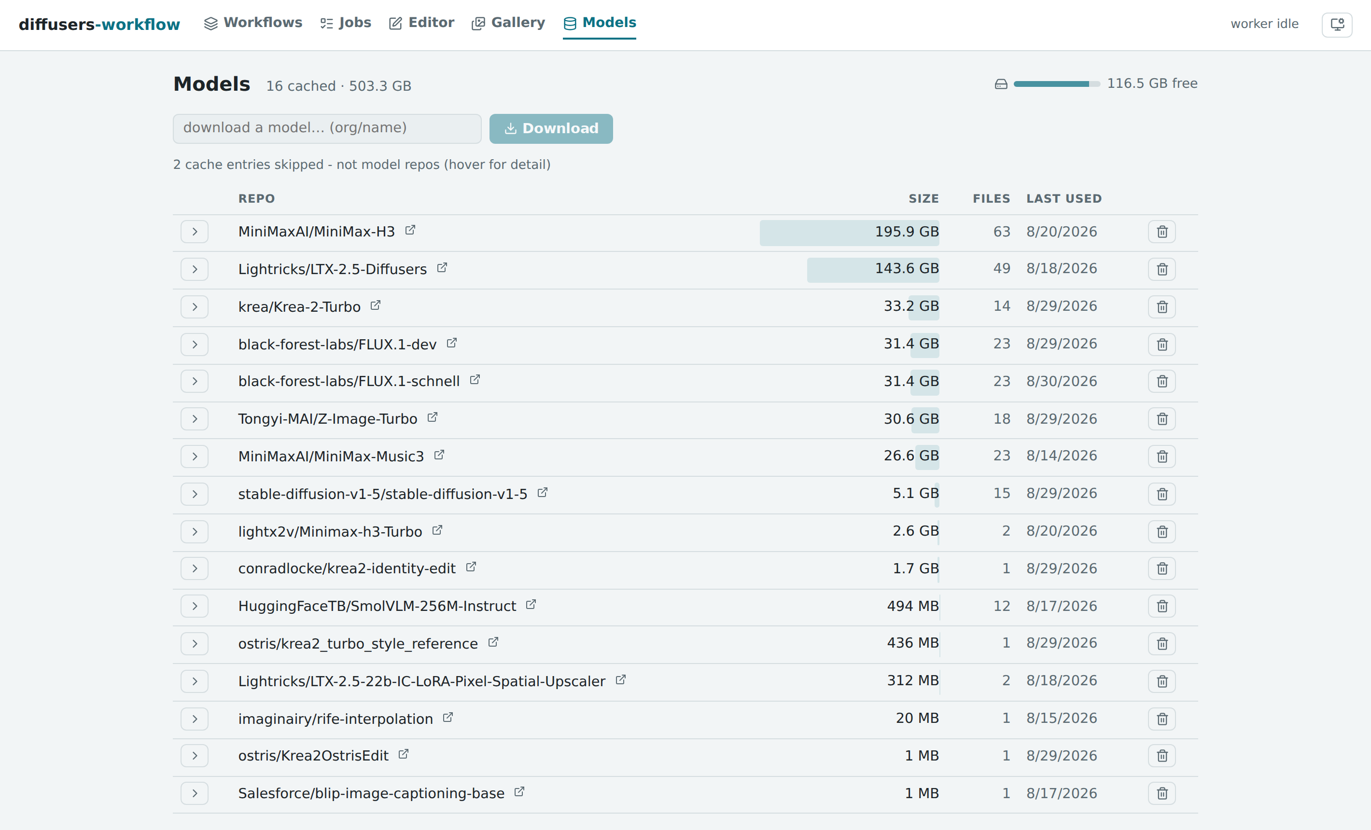Open FLUX.1-schnell external link icon
This screenshot has height=830, width=1371.
click(x=475, y=379)
